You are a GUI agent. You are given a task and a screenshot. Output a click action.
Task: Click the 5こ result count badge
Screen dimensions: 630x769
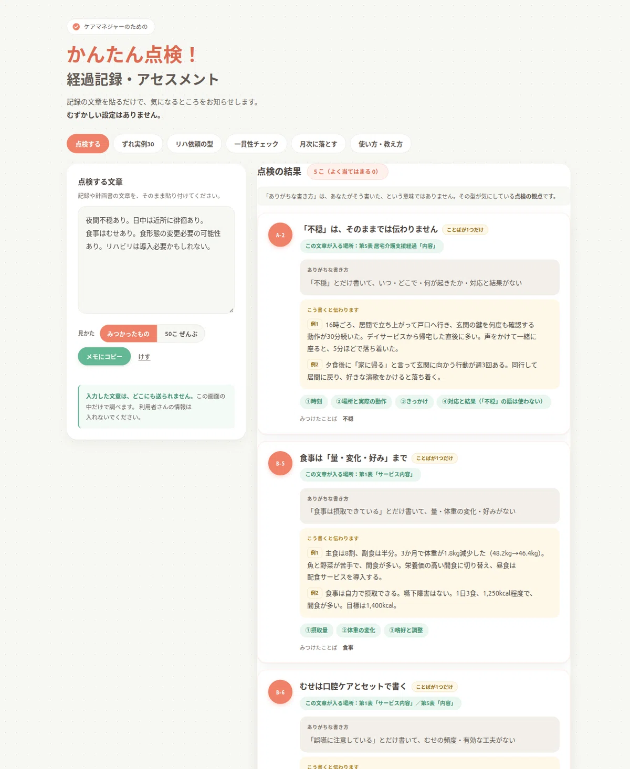click(x=348, y=172)
